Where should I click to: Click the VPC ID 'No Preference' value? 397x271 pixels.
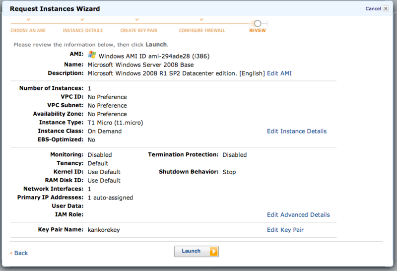(x=107, y=97)
